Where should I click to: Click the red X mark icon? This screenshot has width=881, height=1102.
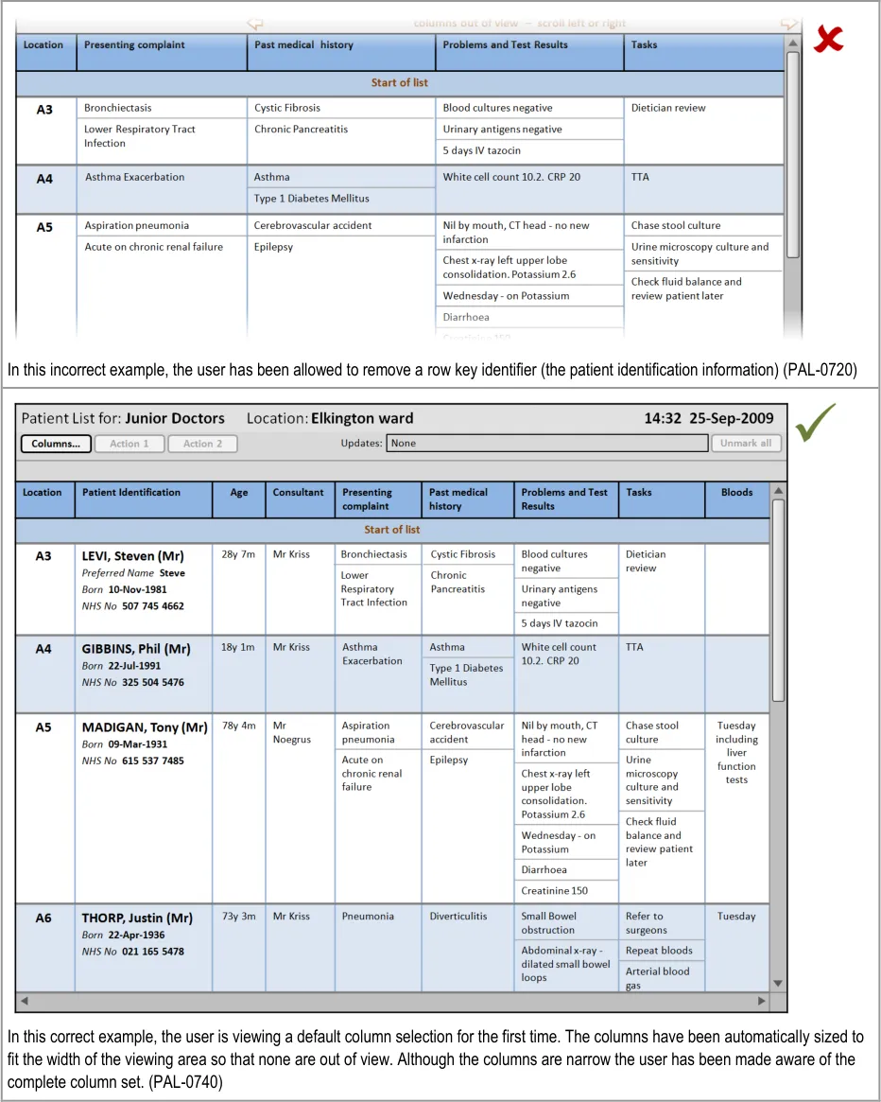coord(828,41)
